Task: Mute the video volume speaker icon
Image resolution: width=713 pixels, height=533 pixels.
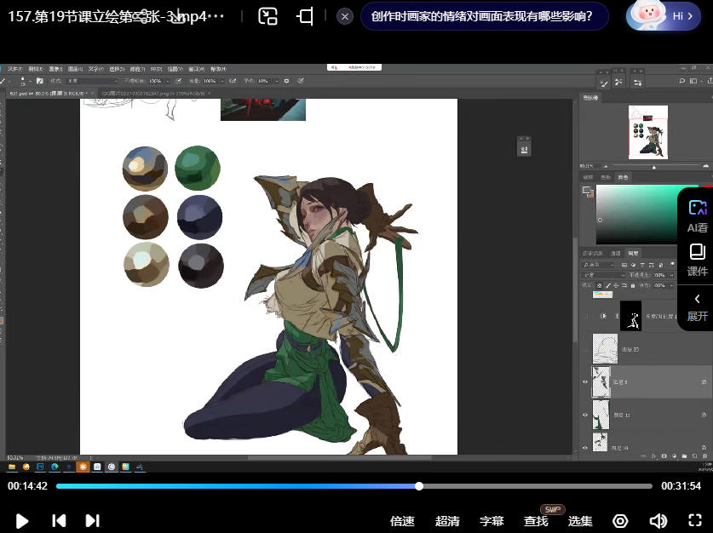Action: coord(658,520)
